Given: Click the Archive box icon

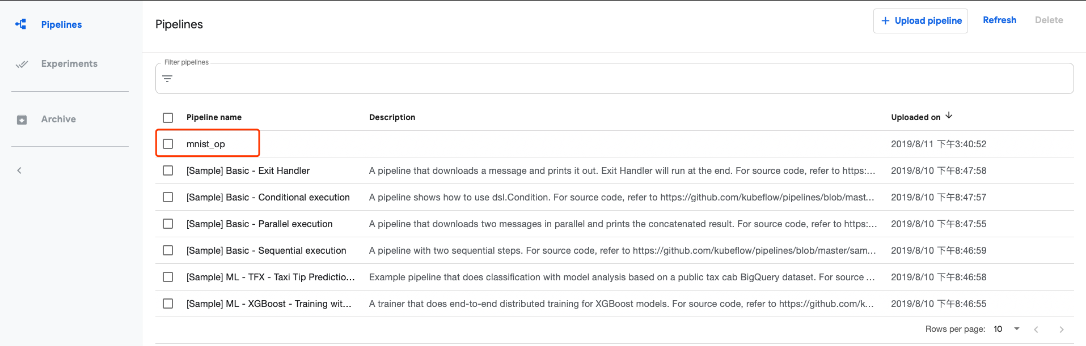Looking at the screenshot, I should click(x=22, y=119).
